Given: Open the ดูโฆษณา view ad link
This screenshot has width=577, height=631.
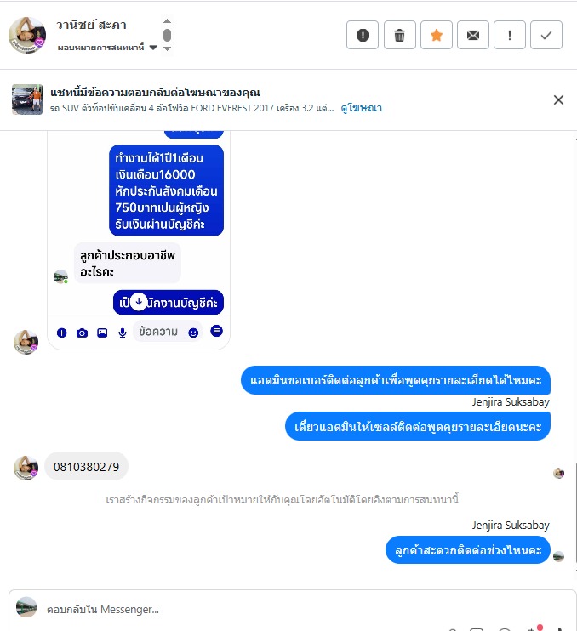Looking at the screenshot, I should 361,108.
